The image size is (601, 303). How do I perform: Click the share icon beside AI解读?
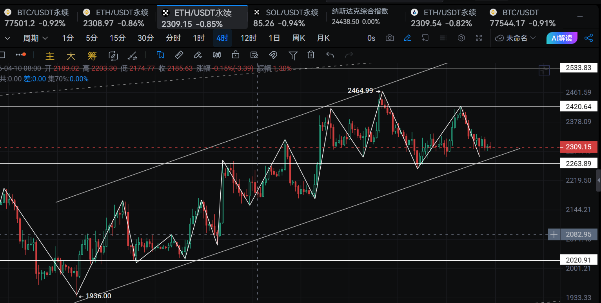tap(588, 38)
